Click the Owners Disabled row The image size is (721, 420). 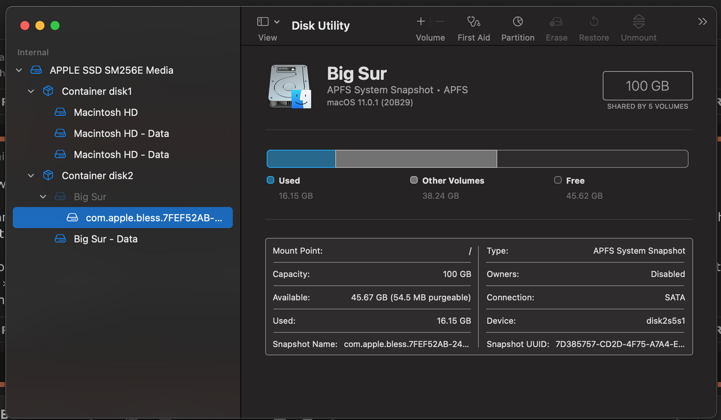coord(586,274)
